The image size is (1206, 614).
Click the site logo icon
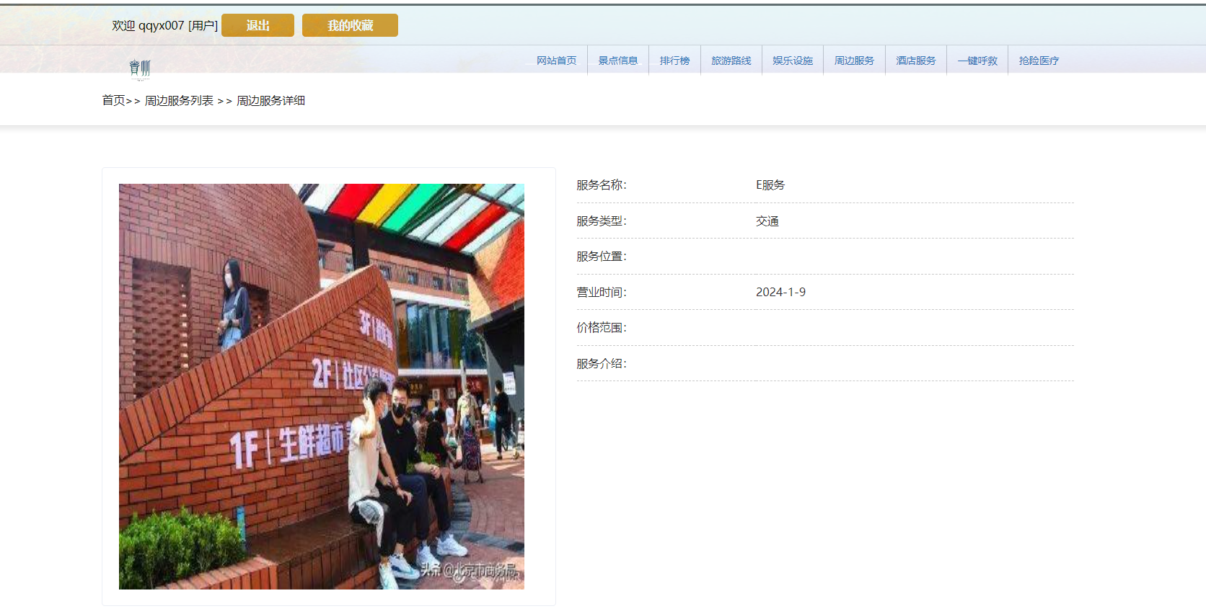140,69
